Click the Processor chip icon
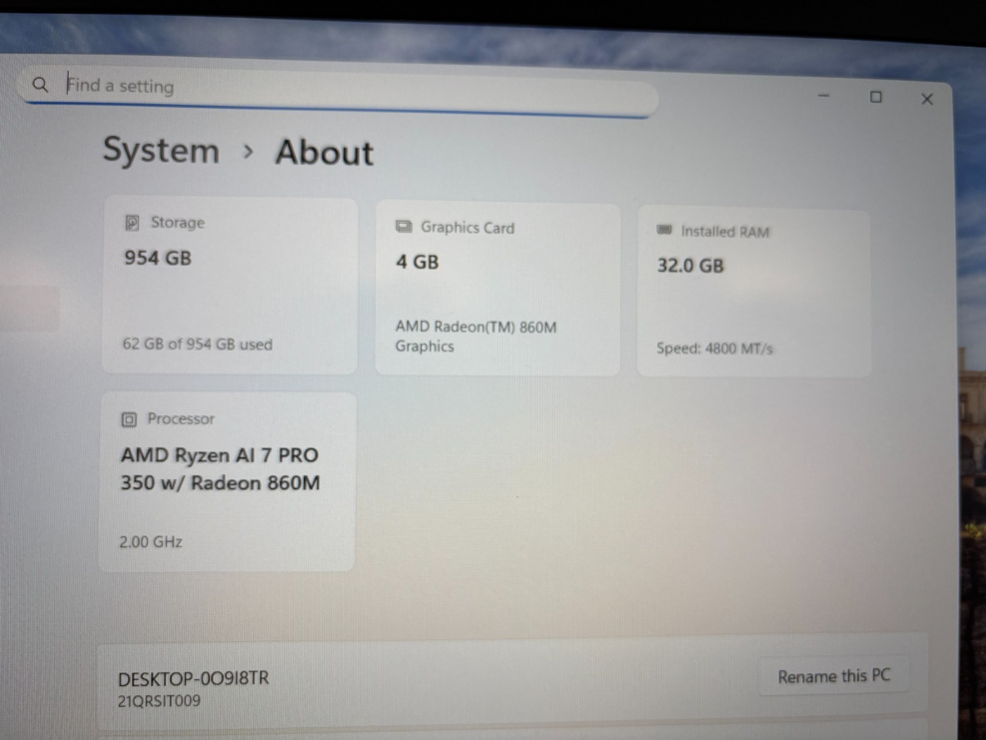The image size is (986, 740). [129, 420]
